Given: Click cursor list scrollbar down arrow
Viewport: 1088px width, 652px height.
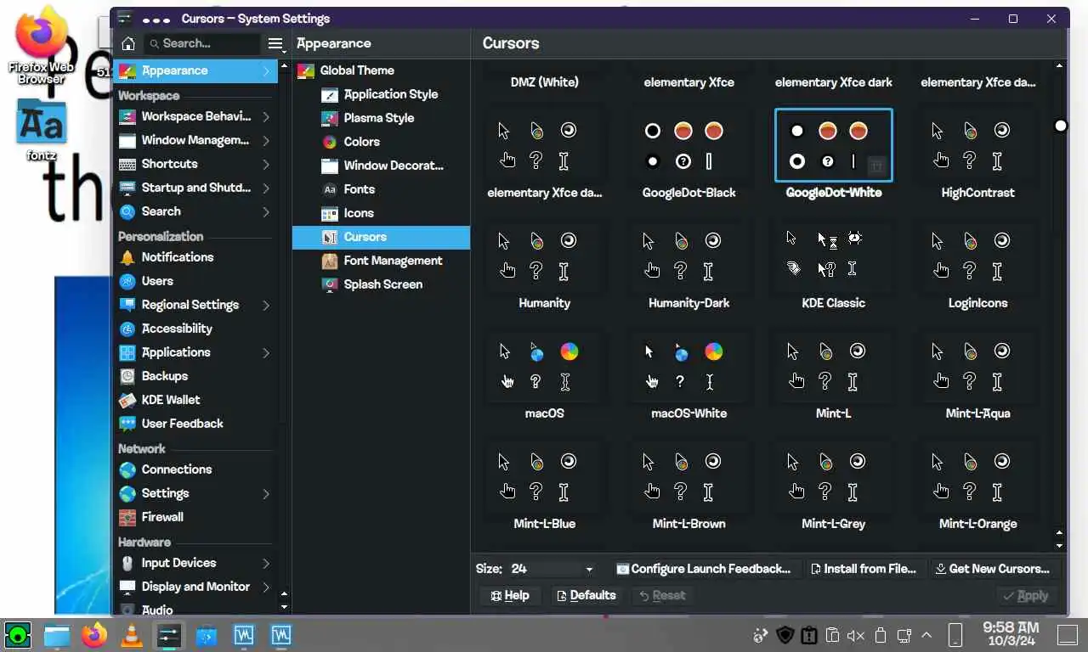Looking at the screenshot, I should 1059,546.
